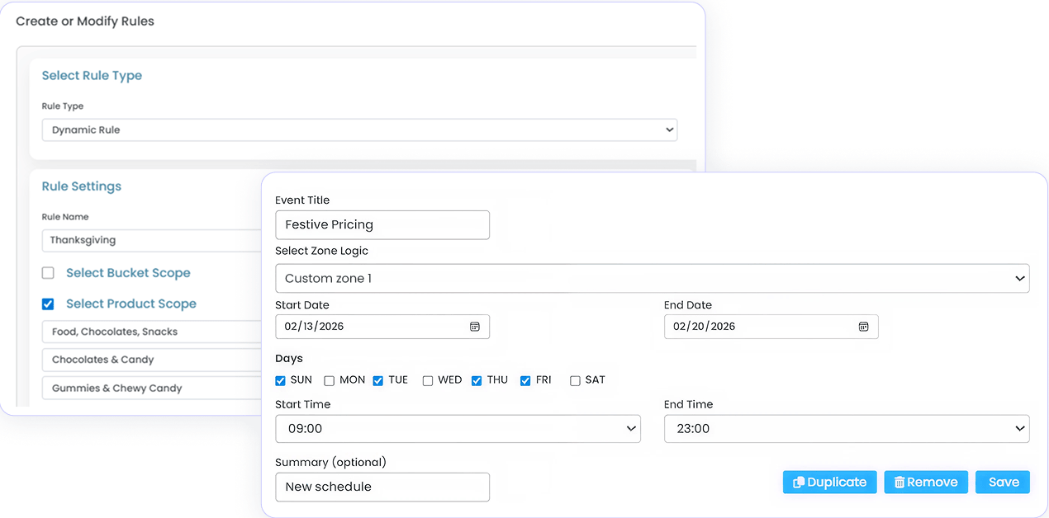
Task: Enable the WED day checkbox
Action: 428,380
